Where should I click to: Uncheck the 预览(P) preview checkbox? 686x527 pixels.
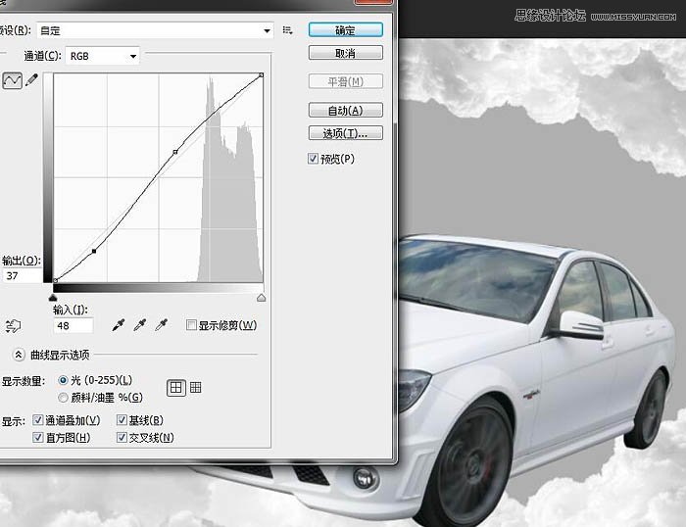point(314,159)
